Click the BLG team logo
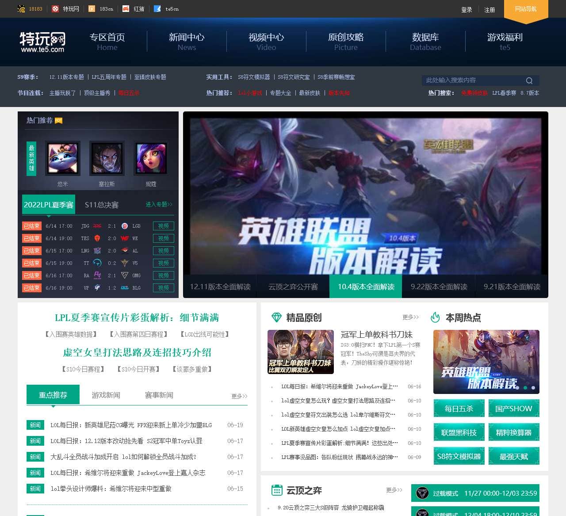This screenshot has height=516, width=566. (125, 288)
